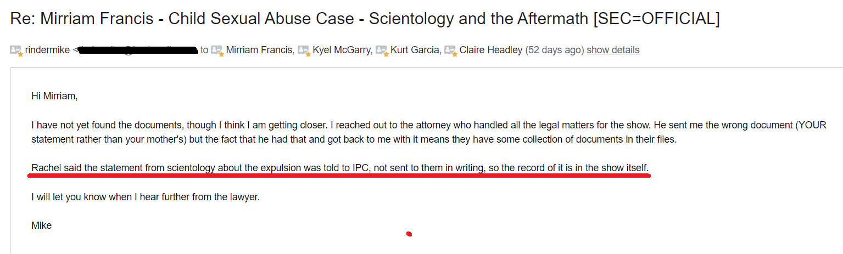Click the email subject heading
Screen dimensions: 843x254
pyautogui.click(x=365, y=19)
